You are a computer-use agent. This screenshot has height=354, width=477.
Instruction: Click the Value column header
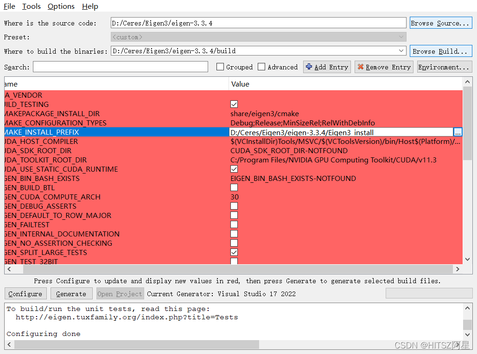(346, 84)
